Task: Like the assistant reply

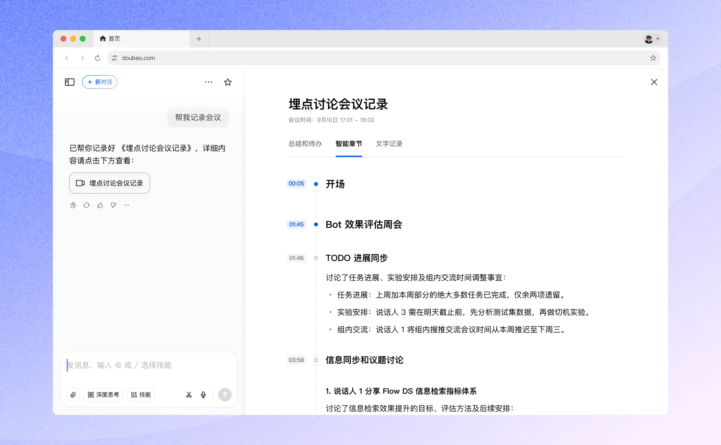Action: 100,205
